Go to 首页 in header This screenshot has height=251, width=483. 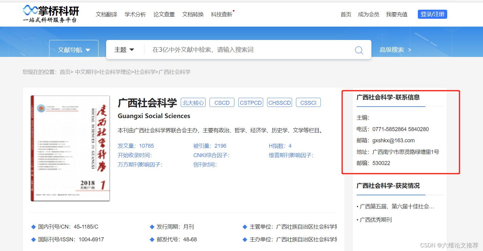tap(346, 14)
